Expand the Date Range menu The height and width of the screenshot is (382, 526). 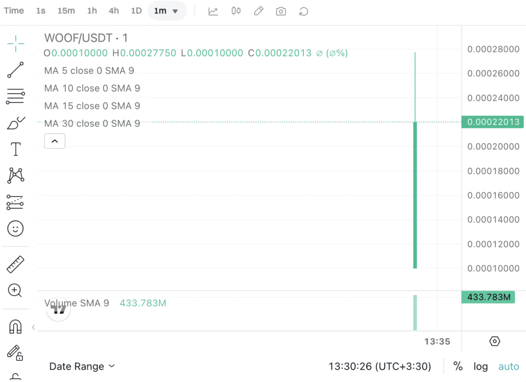tap(82, 366)
